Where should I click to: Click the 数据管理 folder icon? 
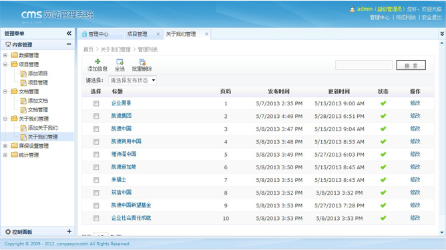pyautogui.click(x=14, y=55)
